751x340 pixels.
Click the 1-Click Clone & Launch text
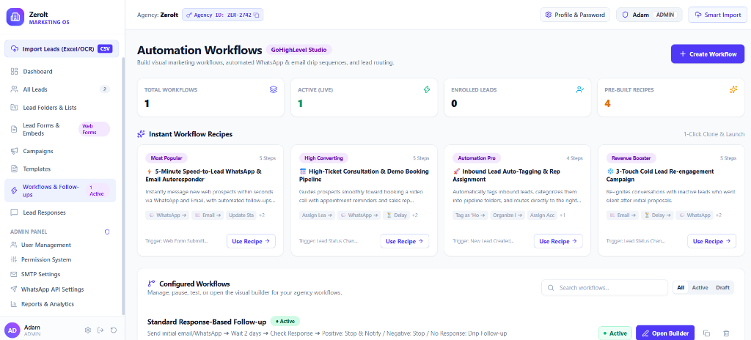(714, 135)
